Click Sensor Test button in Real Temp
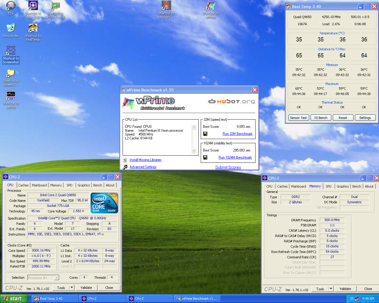This screenshot has height=303, width=379. tap(298, 118)
